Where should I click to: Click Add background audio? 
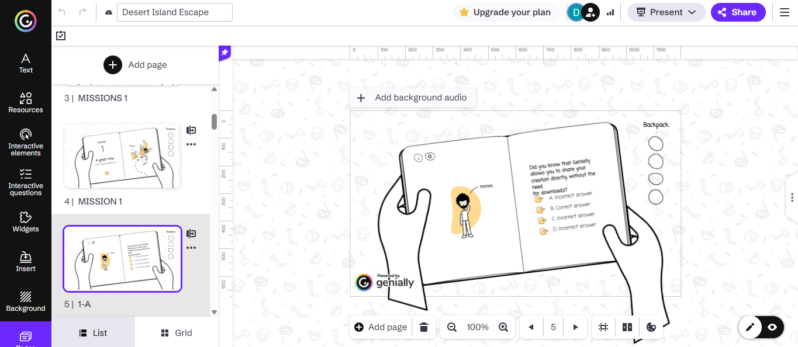413,98
